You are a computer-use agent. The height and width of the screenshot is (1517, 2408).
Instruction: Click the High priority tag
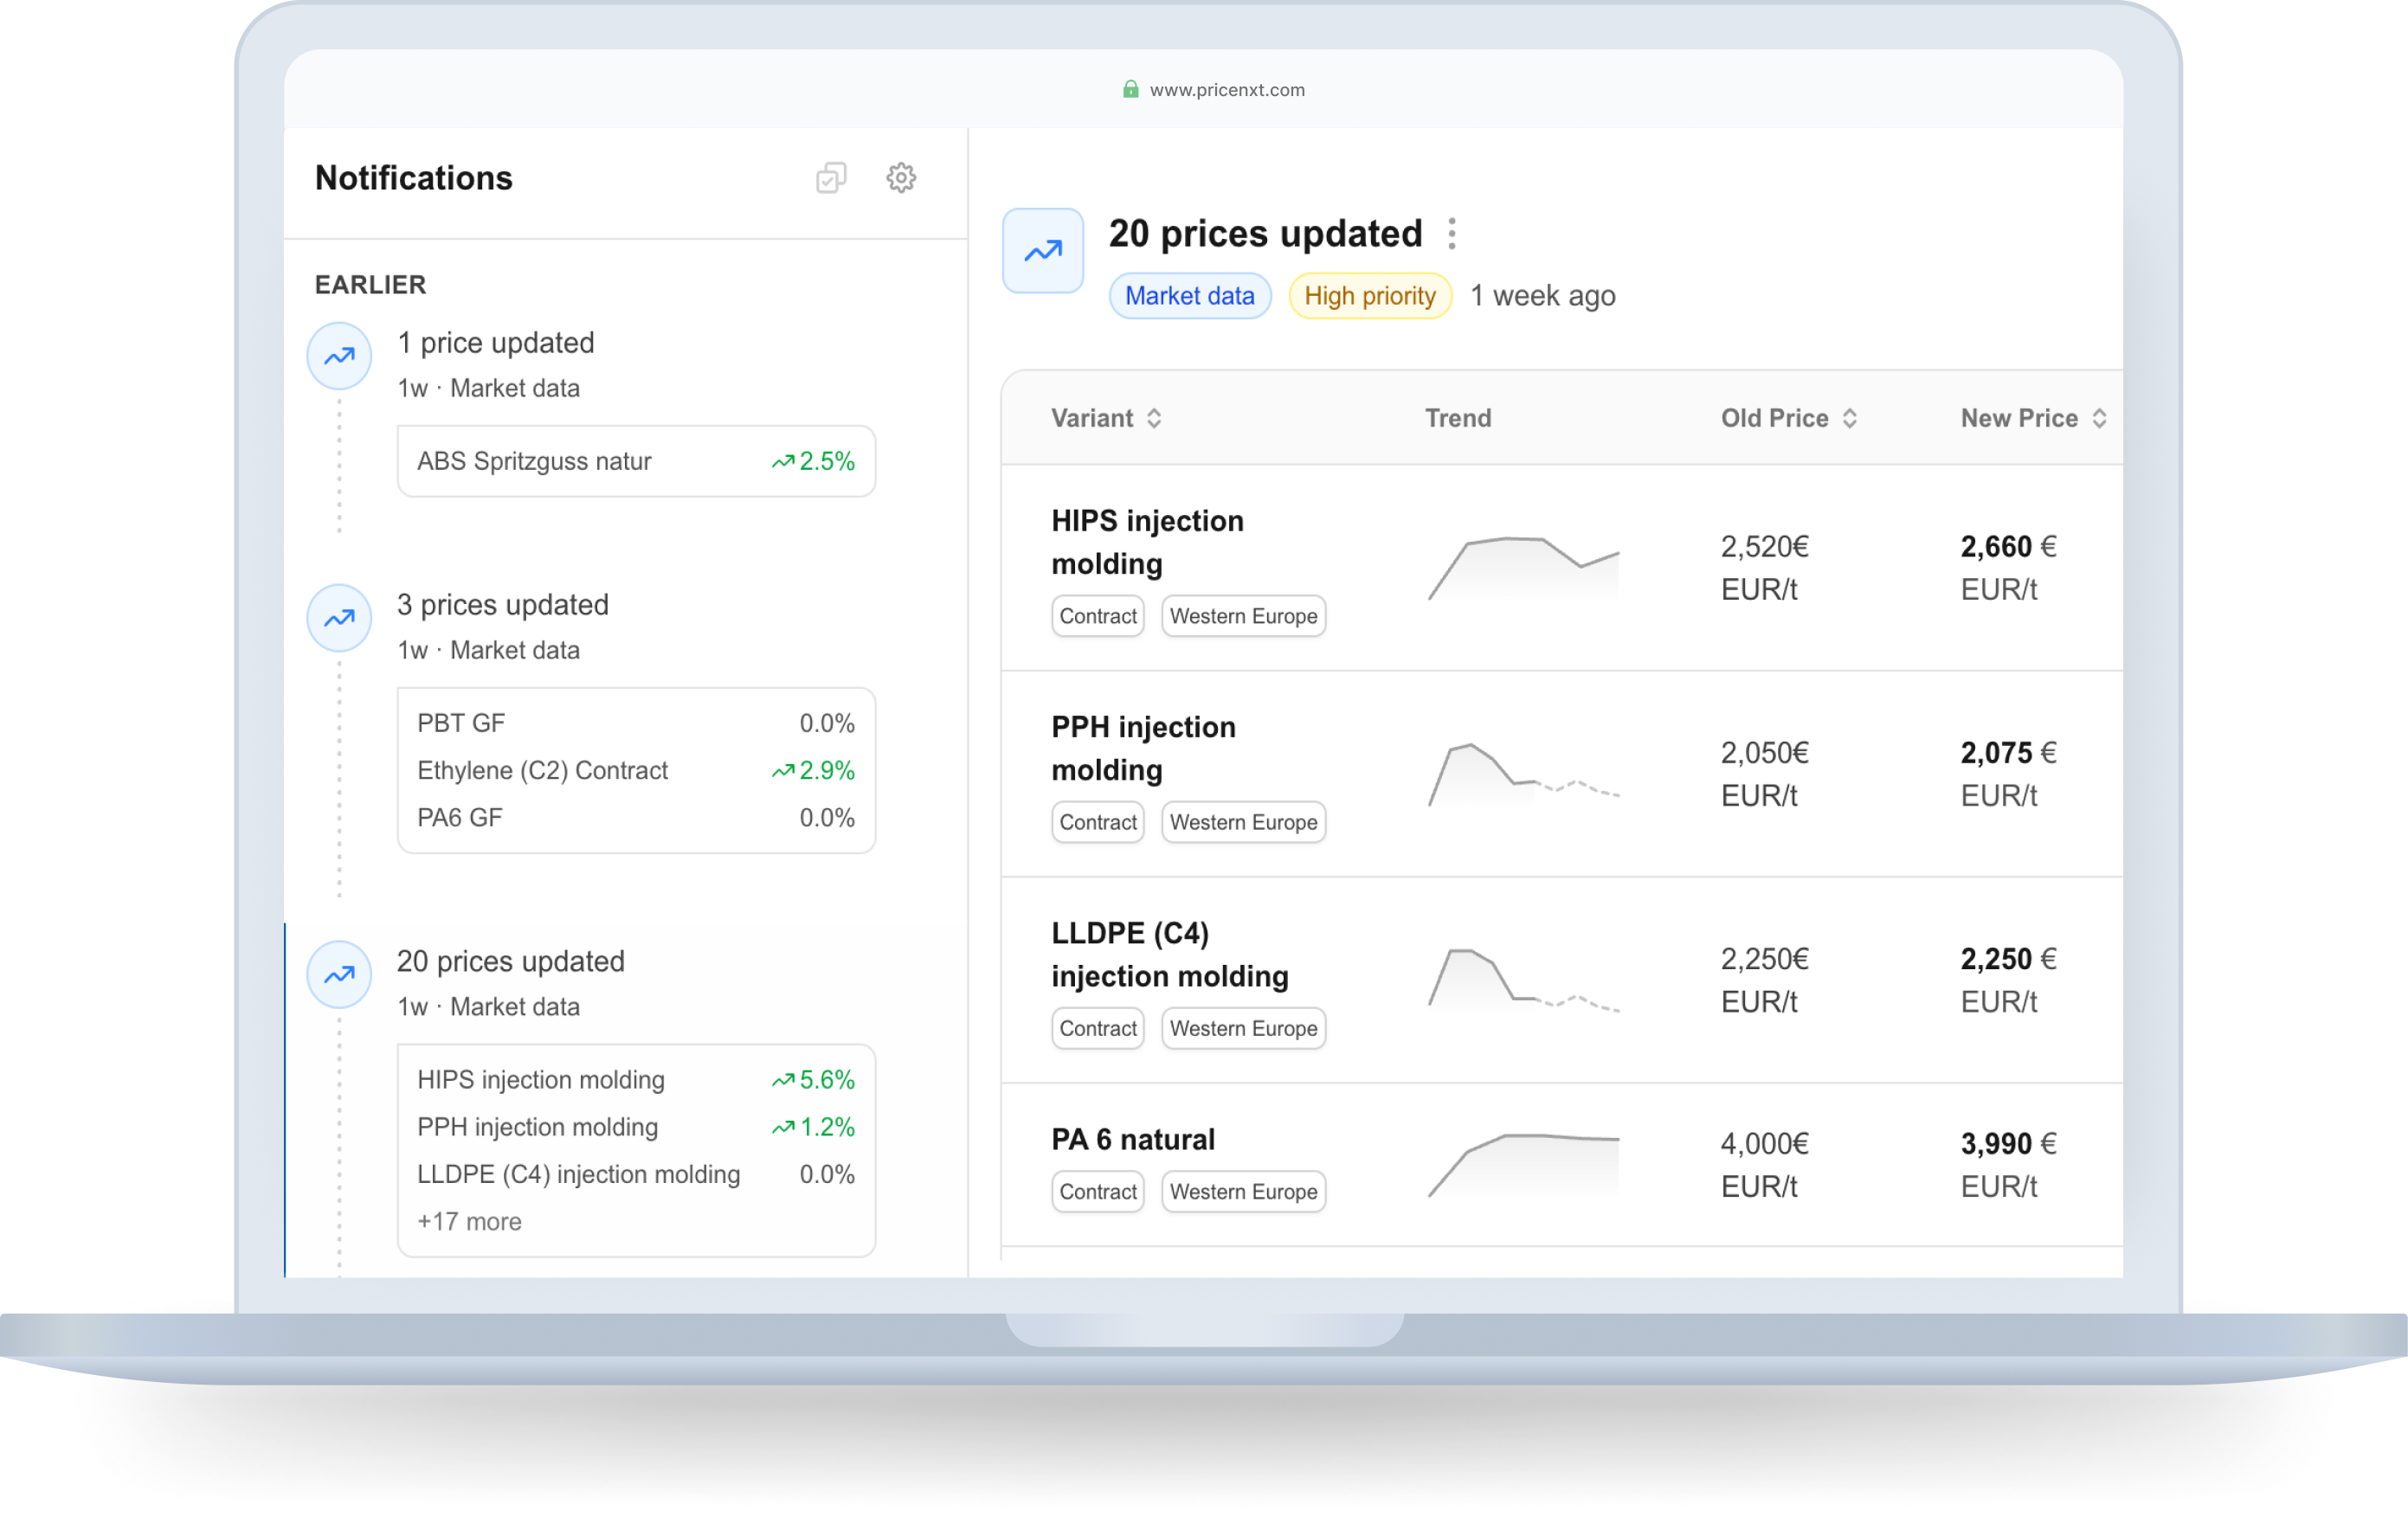point(1370,296)
